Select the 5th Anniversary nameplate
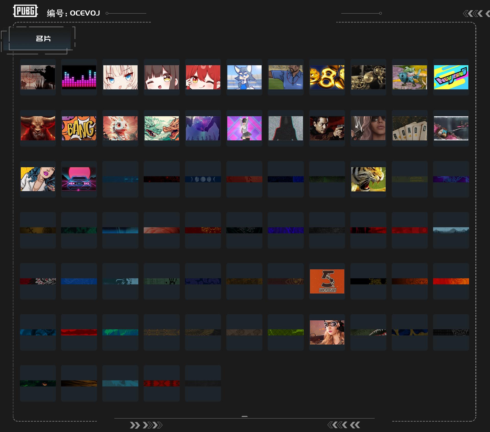Viewport: 490px width, 432px height. pyautogui.click(x=327, y=281)
